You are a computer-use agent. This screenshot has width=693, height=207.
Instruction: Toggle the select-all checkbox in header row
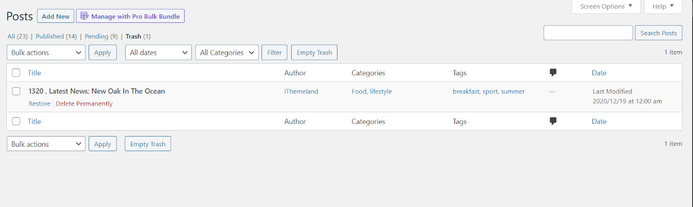(16, 73)
